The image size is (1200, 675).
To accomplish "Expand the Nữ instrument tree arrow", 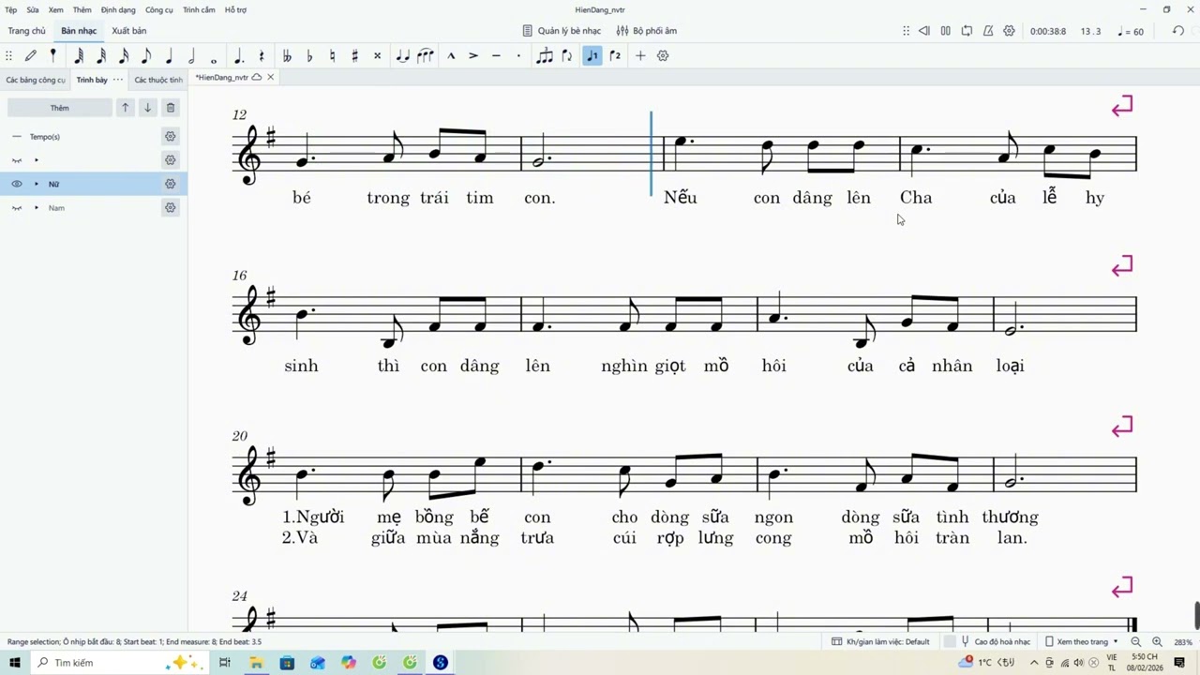I will pos(37,184).
